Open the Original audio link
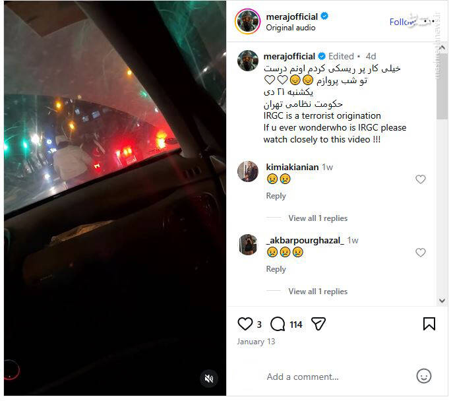This screenshot has width=453, height=401. (x=291, y=28)
